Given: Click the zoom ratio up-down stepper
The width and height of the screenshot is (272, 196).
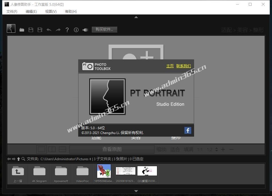Looking at the screenshot, I should click(x=216, y=149).
